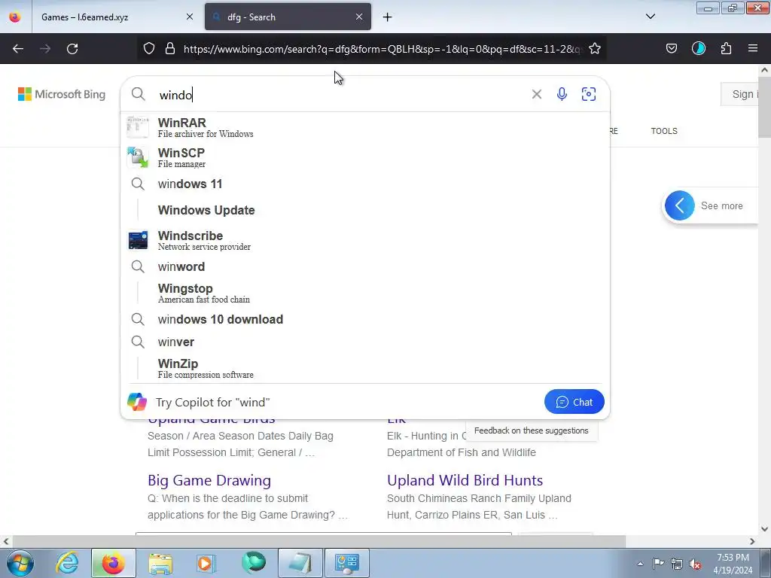View site info via the padlock icon
The height and width of the screenshot is (578, 771).
[170, 48]
